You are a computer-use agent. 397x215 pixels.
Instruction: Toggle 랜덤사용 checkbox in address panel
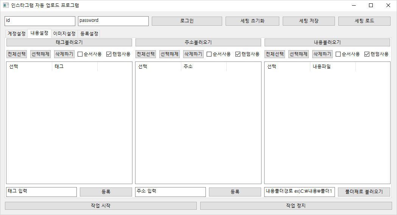[x=248, y=54]
